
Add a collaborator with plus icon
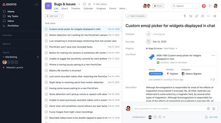pyautogui.click(x=164, y=117)
